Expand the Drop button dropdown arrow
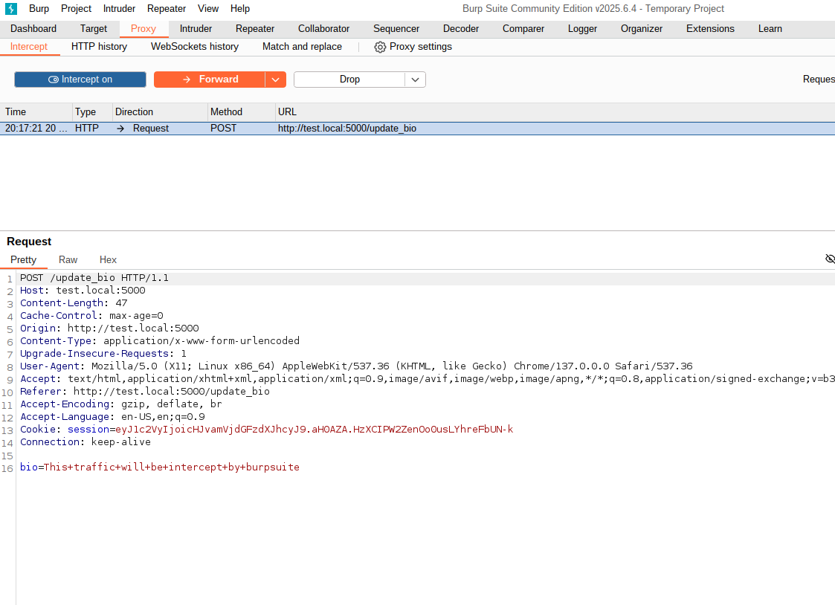835x605 pixels. (416, 80)
